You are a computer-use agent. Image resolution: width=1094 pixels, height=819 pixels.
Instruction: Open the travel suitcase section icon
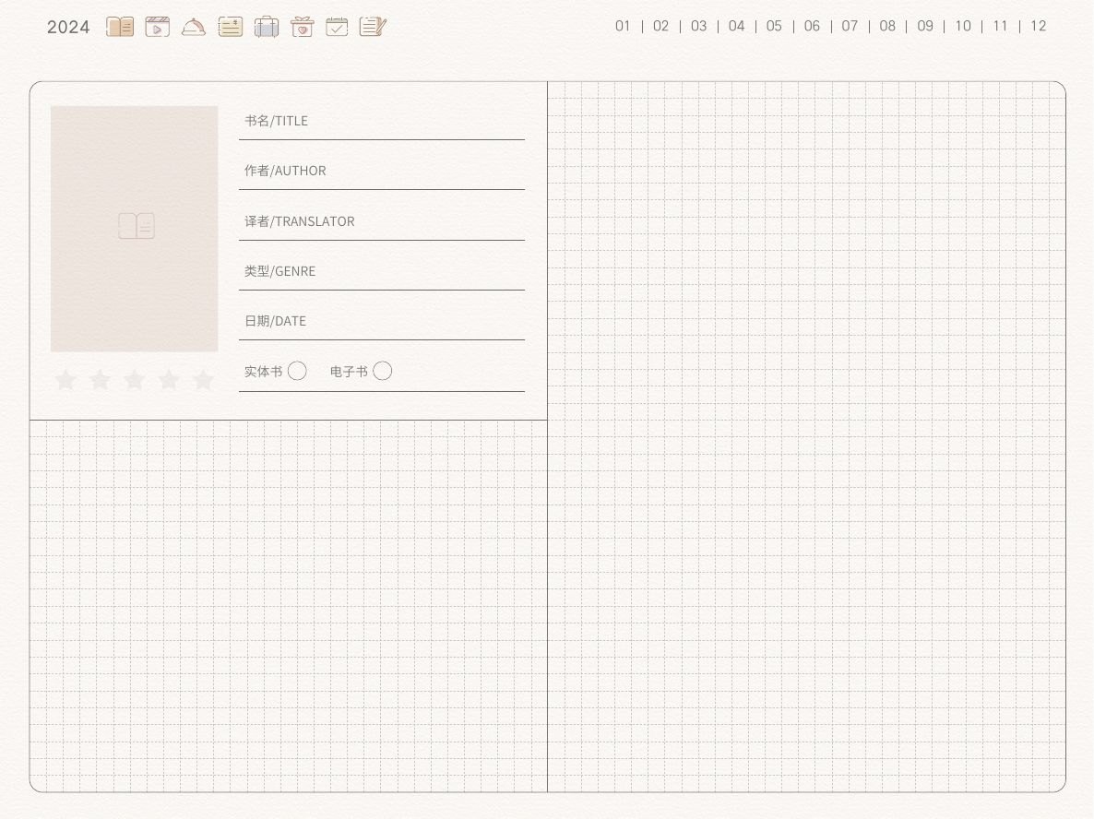click(266, 27)
